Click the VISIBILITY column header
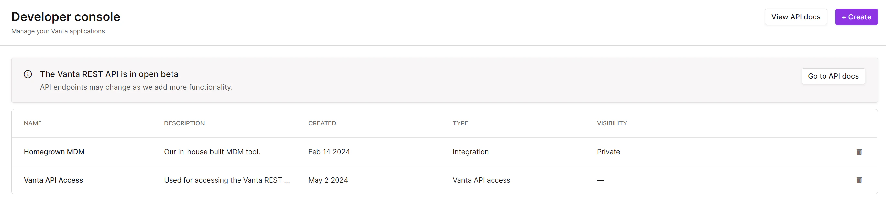 pos(612,123)
